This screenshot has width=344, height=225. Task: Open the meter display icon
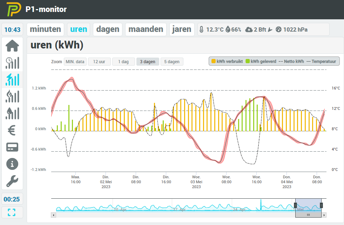pos(12,147)
